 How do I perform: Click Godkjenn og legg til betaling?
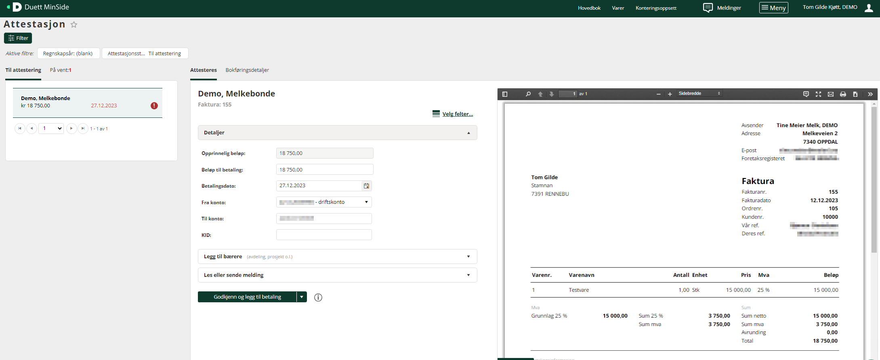247,297
